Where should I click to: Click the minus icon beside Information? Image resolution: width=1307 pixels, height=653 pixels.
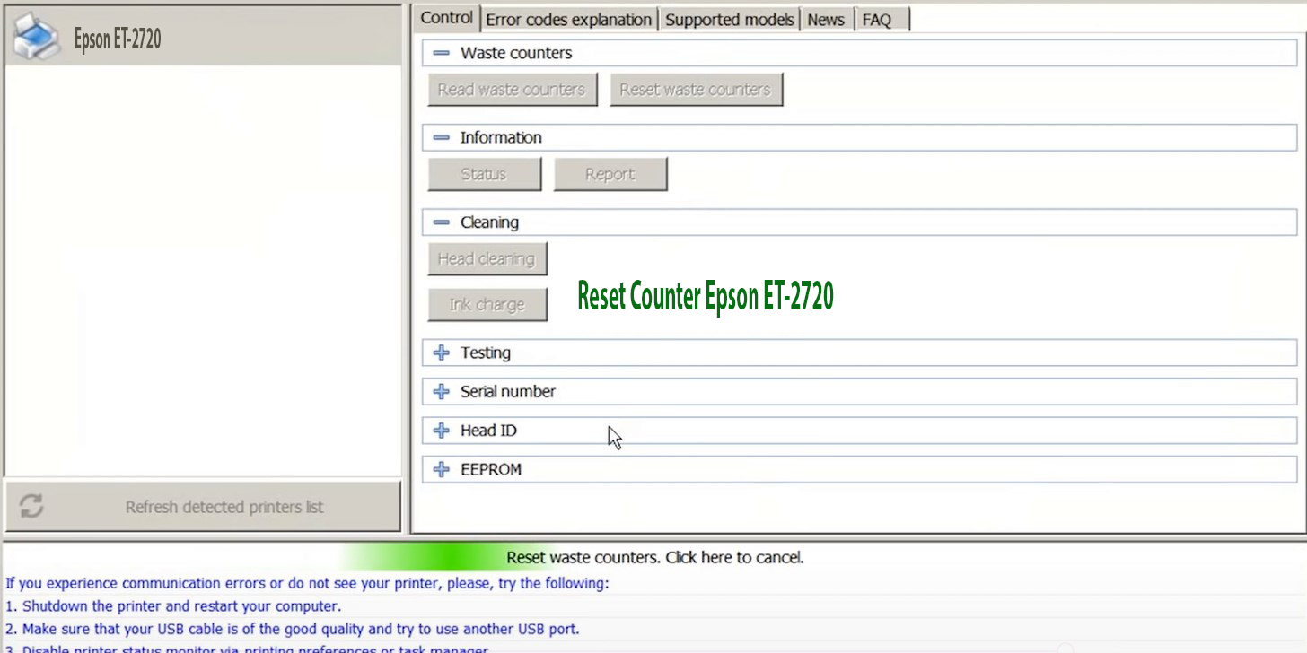point(441,136)
